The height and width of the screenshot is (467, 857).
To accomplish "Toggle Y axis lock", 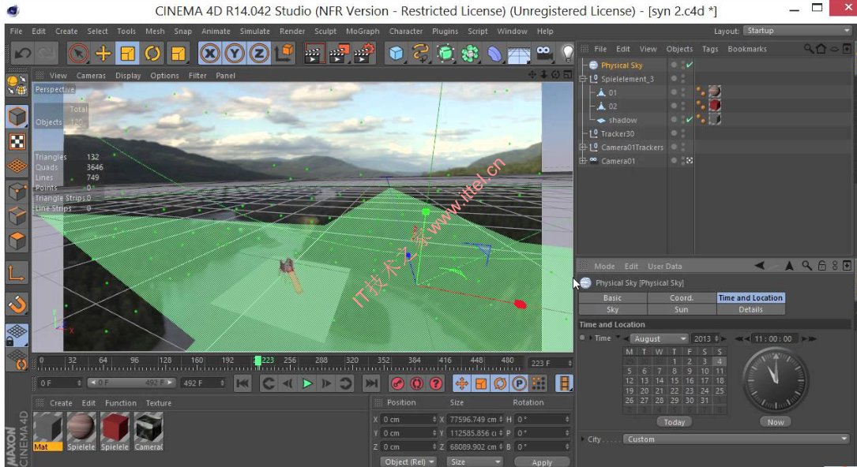I will [x=235, y=54].
